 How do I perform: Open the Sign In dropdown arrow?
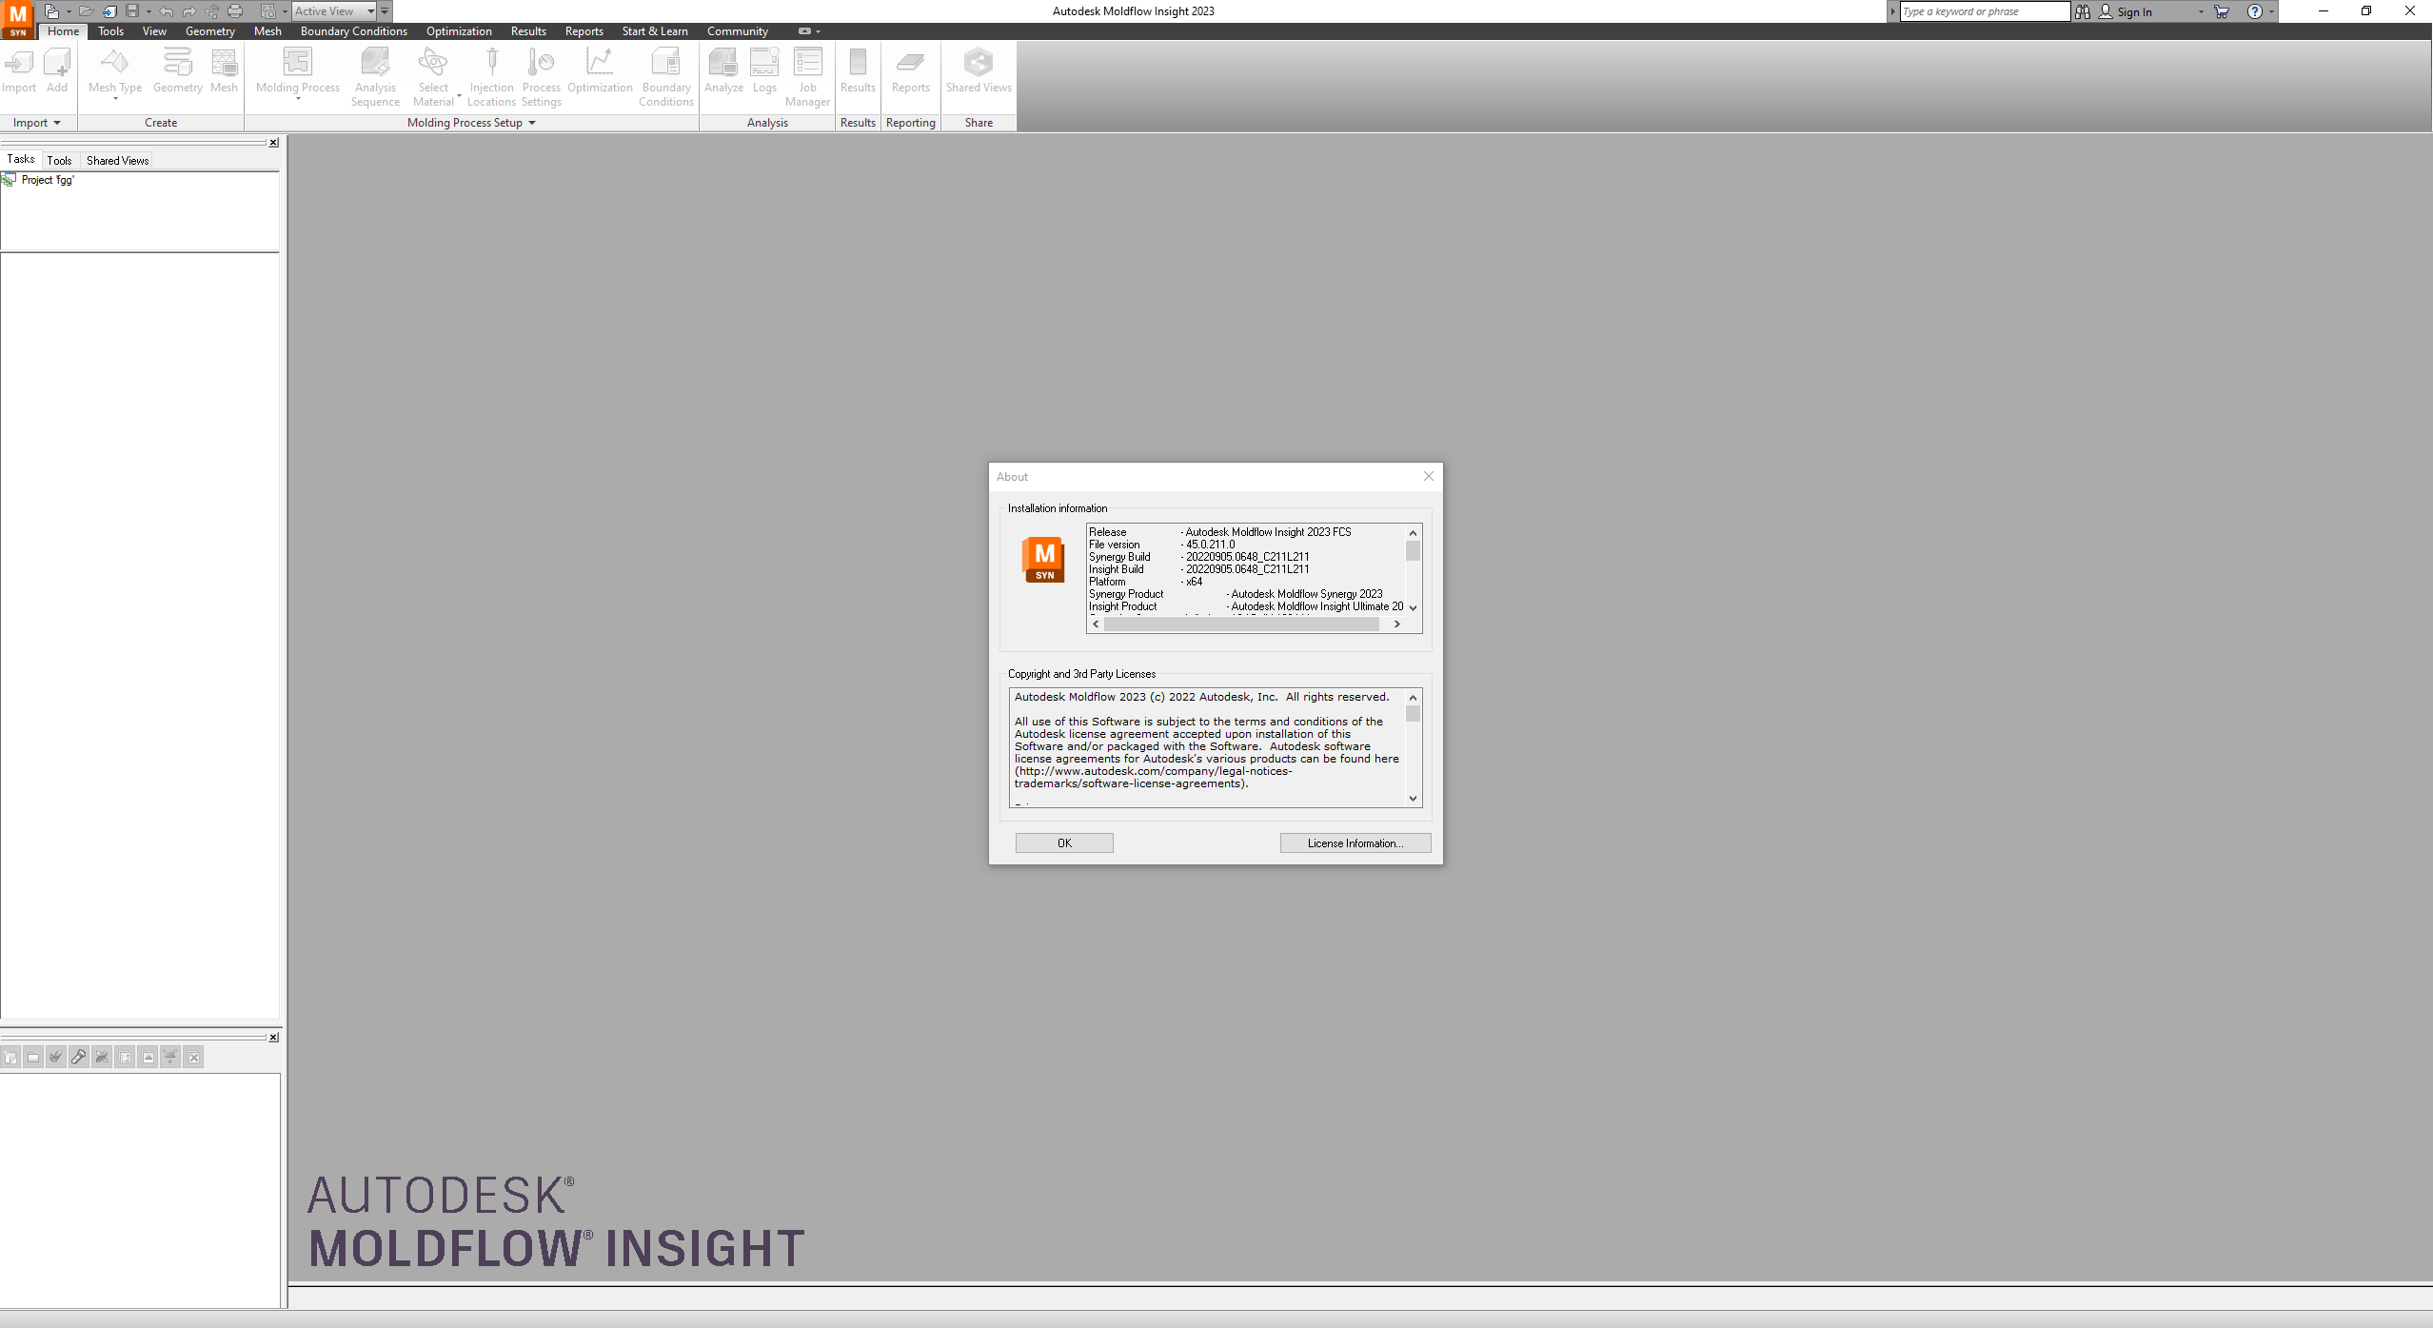(2201, 11)
